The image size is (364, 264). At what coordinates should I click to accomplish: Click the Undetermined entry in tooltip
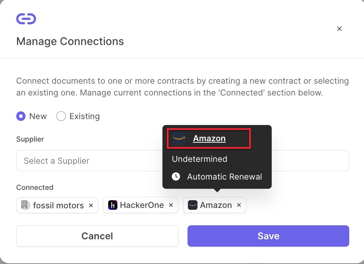[x=199, y=159]
